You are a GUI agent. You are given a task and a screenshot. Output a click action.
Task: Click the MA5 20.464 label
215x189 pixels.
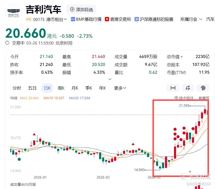coord(29,98)
